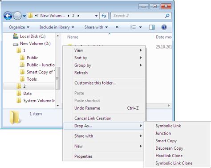Open Include in library dropdown
Viewport: 211px width, 168px height.
(x=57, y=27)
